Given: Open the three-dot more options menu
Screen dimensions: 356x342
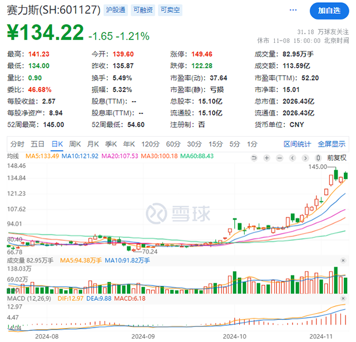Looking at the screenshot, I should [x=293, y=10].
